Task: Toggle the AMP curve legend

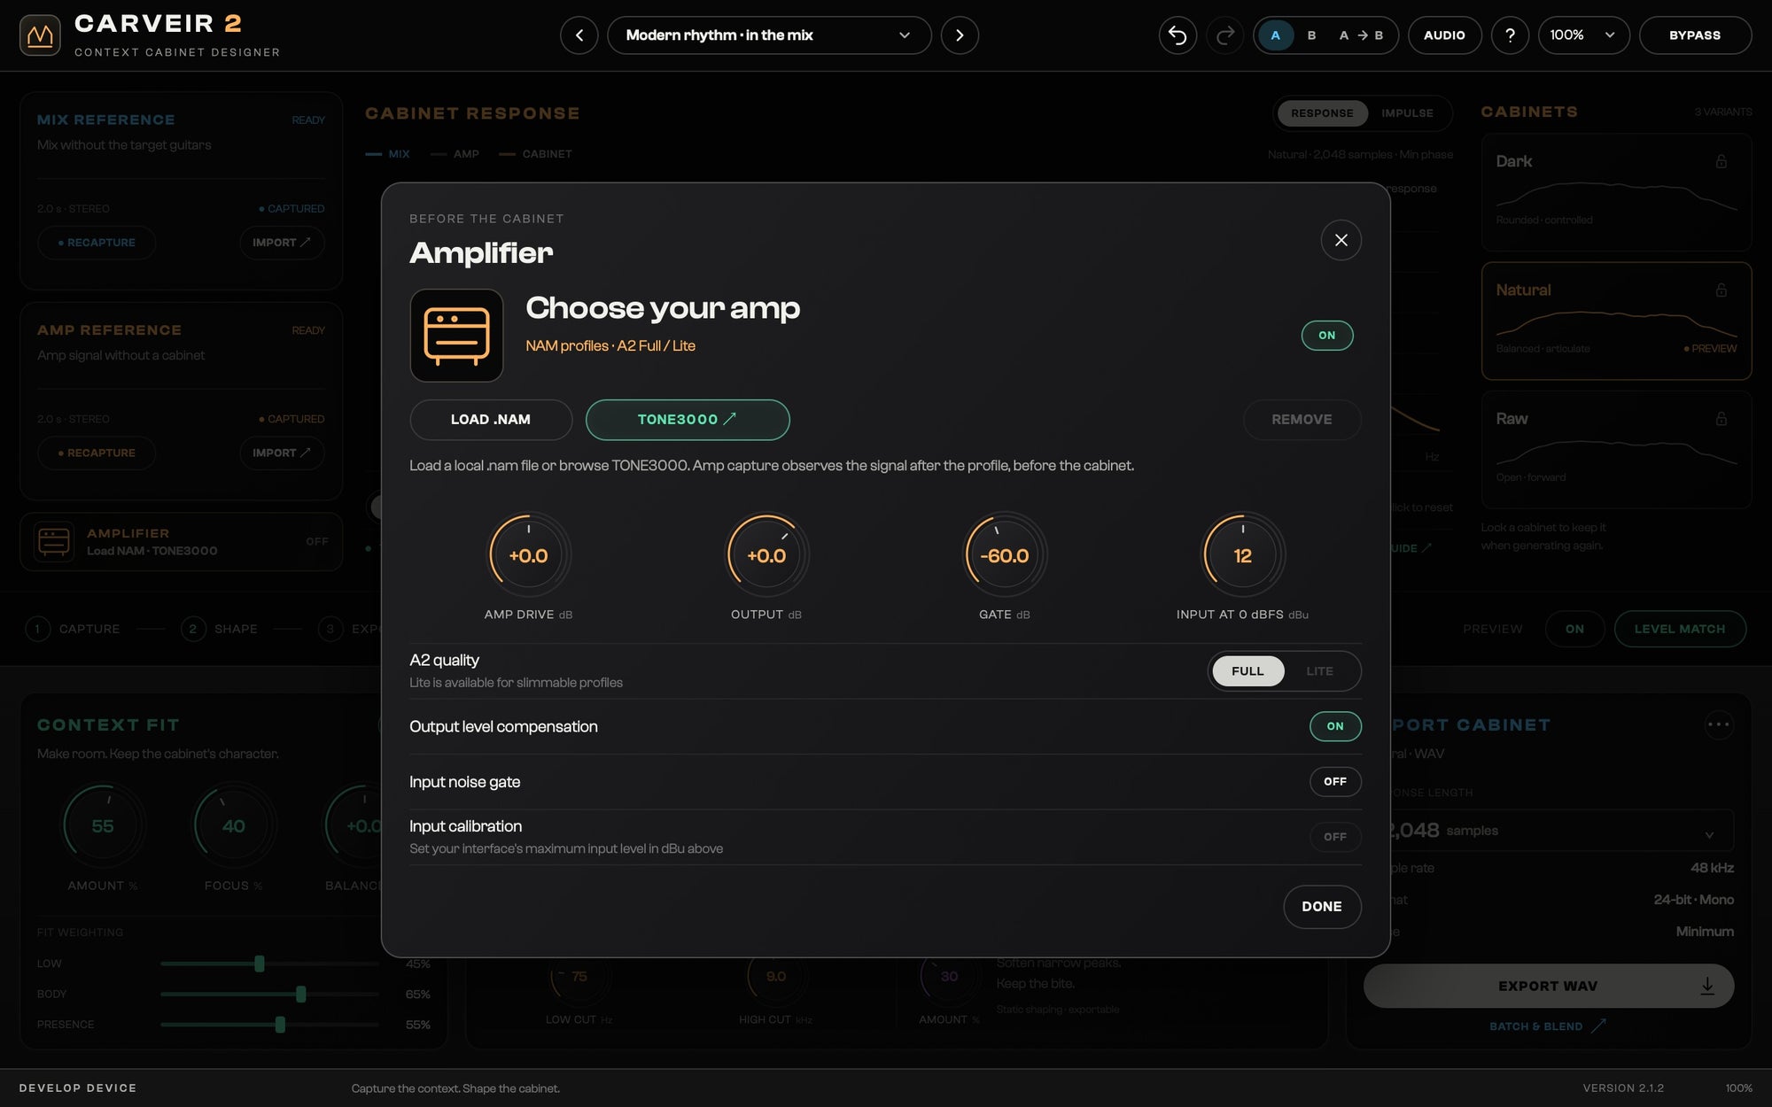Action: click(455, 154)
